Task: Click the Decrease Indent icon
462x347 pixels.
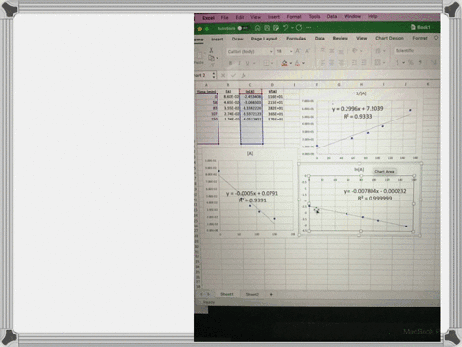Action: [354, 63]
